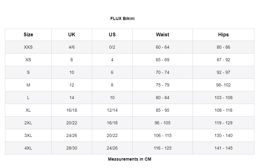Select the 2XL size cell
The image size is (259, 168).
click(28, 123)
